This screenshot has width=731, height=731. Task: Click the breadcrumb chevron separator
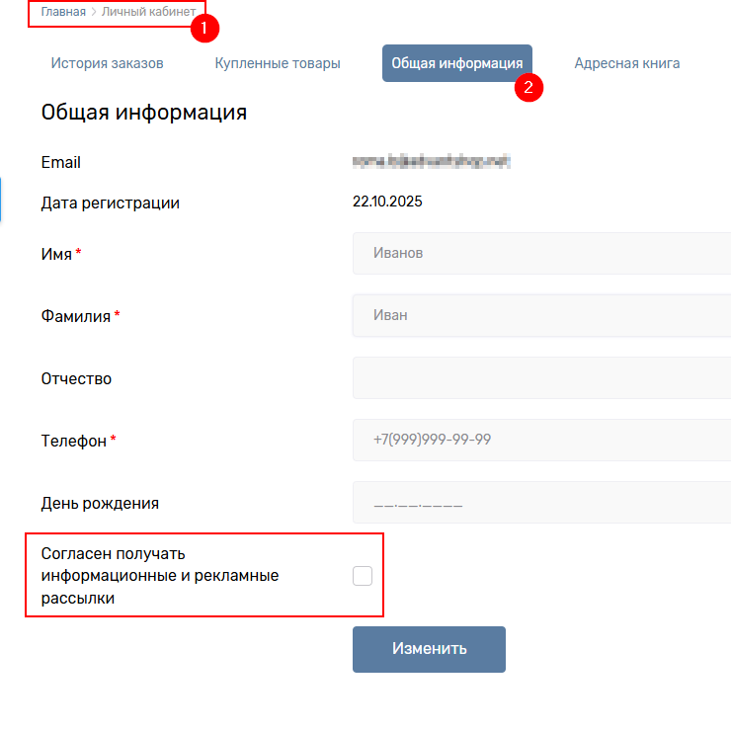[94, 12]
